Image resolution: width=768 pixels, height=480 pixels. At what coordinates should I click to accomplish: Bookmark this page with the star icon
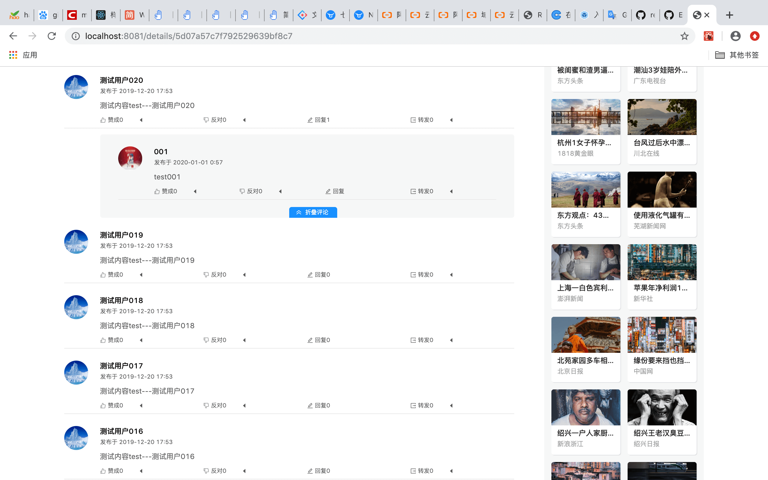click(684, 36)
